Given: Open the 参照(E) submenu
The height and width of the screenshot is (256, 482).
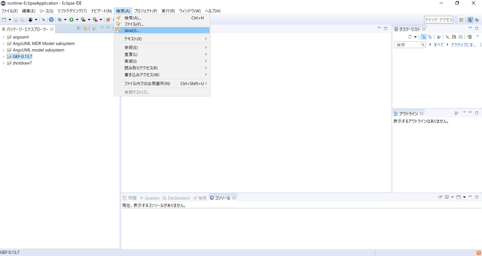Looking at the screenshot, I should click(x=162, y=47).
